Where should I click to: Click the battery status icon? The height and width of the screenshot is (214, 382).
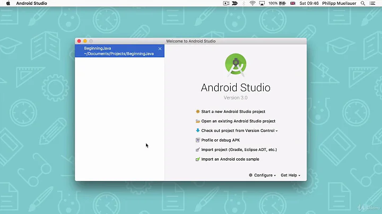tap(283, 3)
